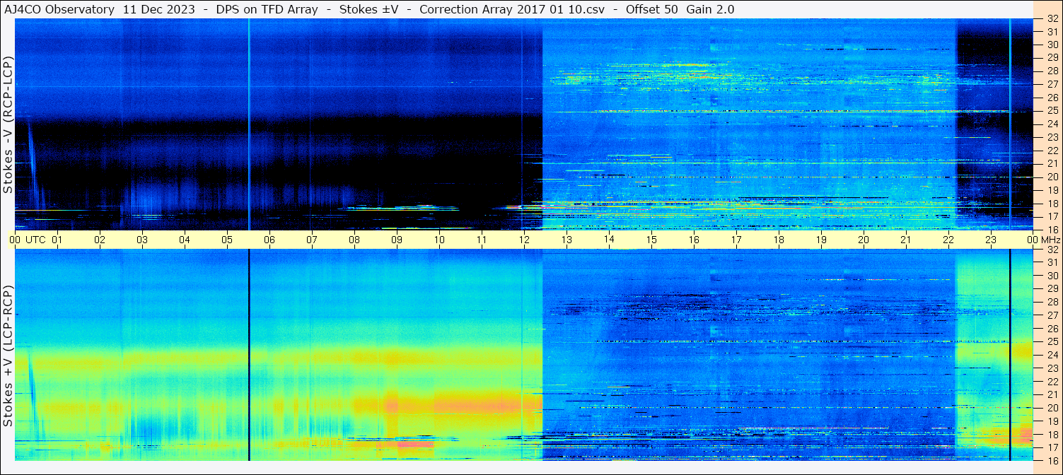Click black vertical gap line near 05:30 in Stokes +V
Viewport: 1063px width, 475px height.
point(249,355)
